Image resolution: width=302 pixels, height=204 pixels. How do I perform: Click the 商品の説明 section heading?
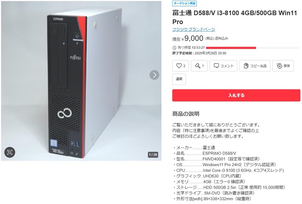tap(186, 114)
